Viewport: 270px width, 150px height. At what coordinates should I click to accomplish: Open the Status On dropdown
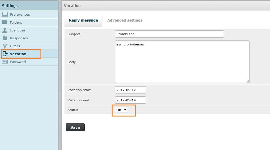[122, 110]
